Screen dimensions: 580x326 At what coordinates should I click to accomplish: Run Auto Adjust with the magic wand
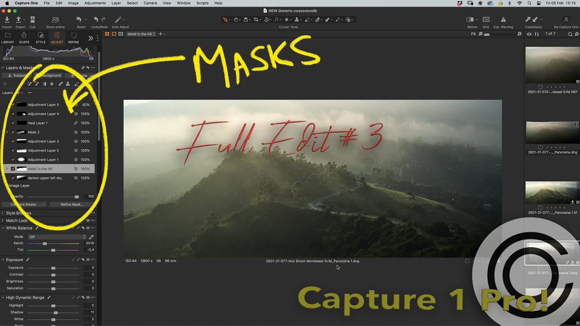click(x=118, y=20)
